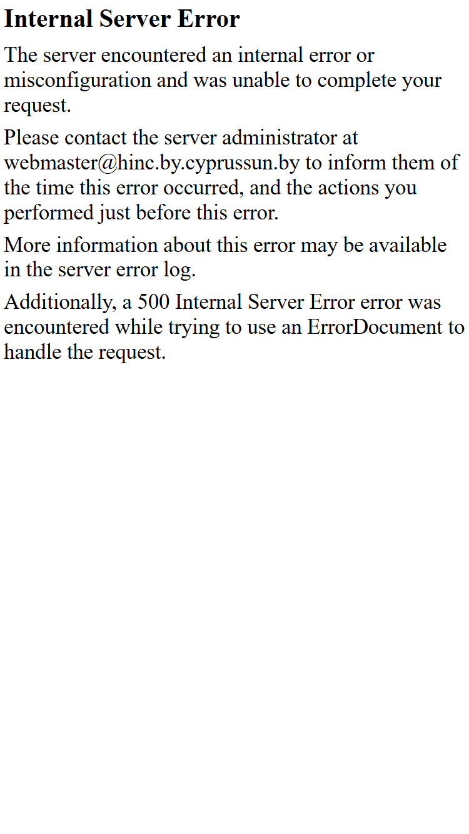Click the text 'handle the request.'
This screenshot has height=834, width=469.
[85, 353]
